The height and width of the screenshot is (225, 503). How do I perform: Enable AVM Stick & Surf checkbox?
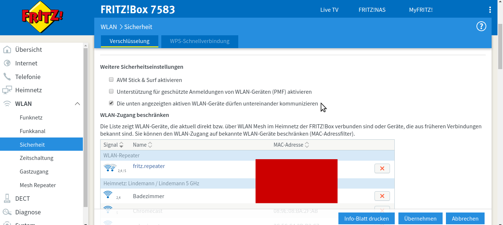111,79
